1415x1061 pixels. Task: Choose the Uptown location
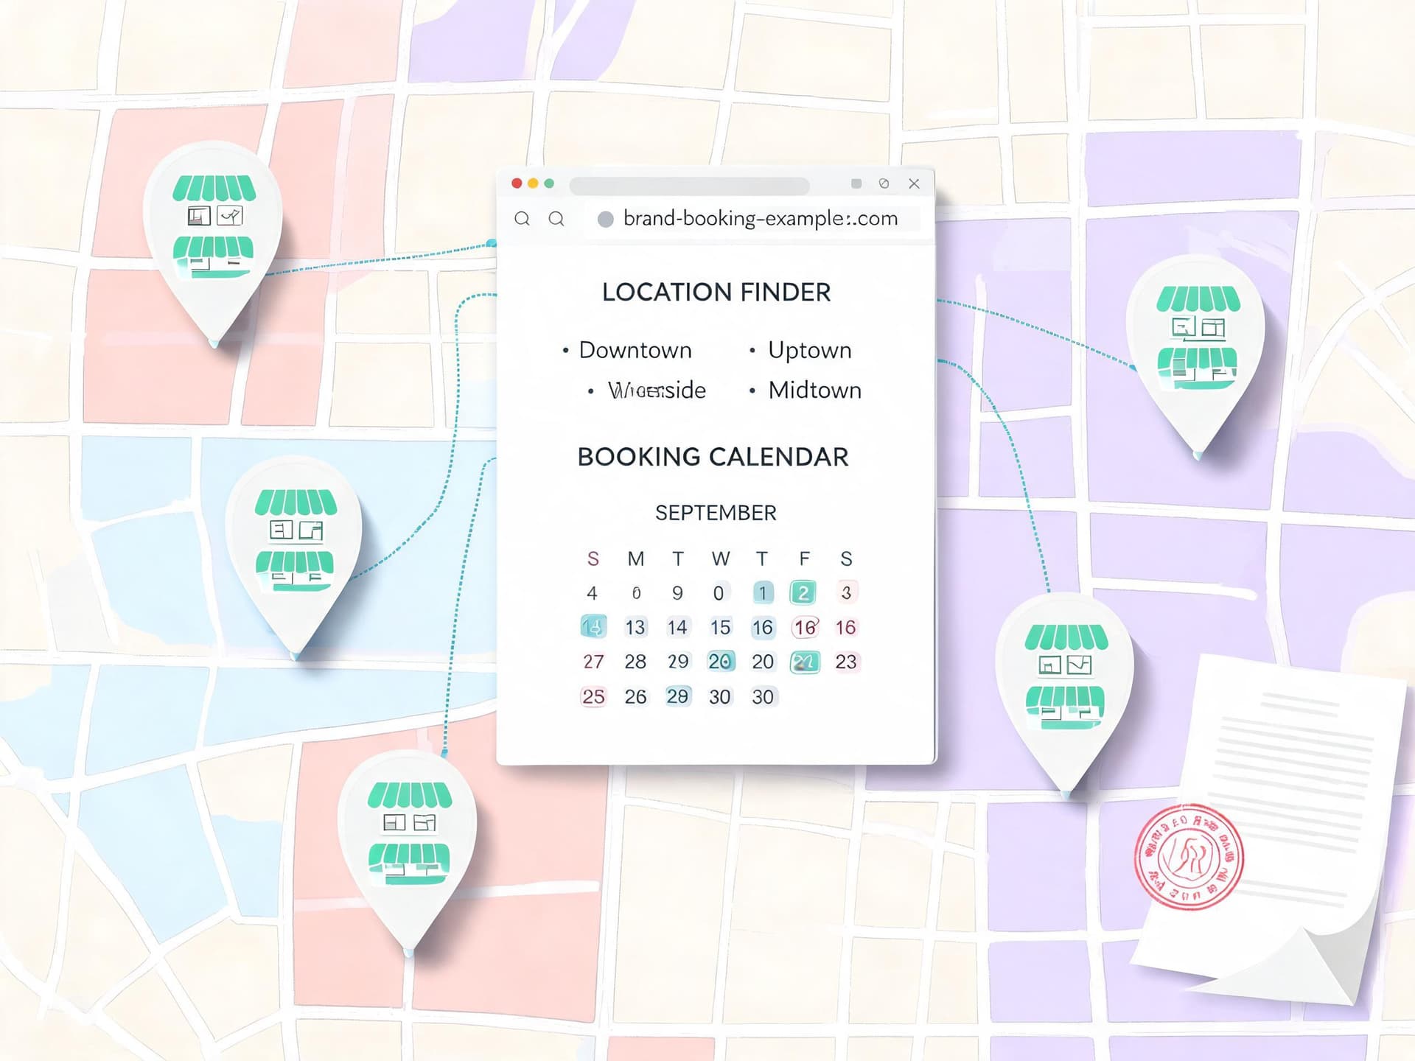[809, 350]
